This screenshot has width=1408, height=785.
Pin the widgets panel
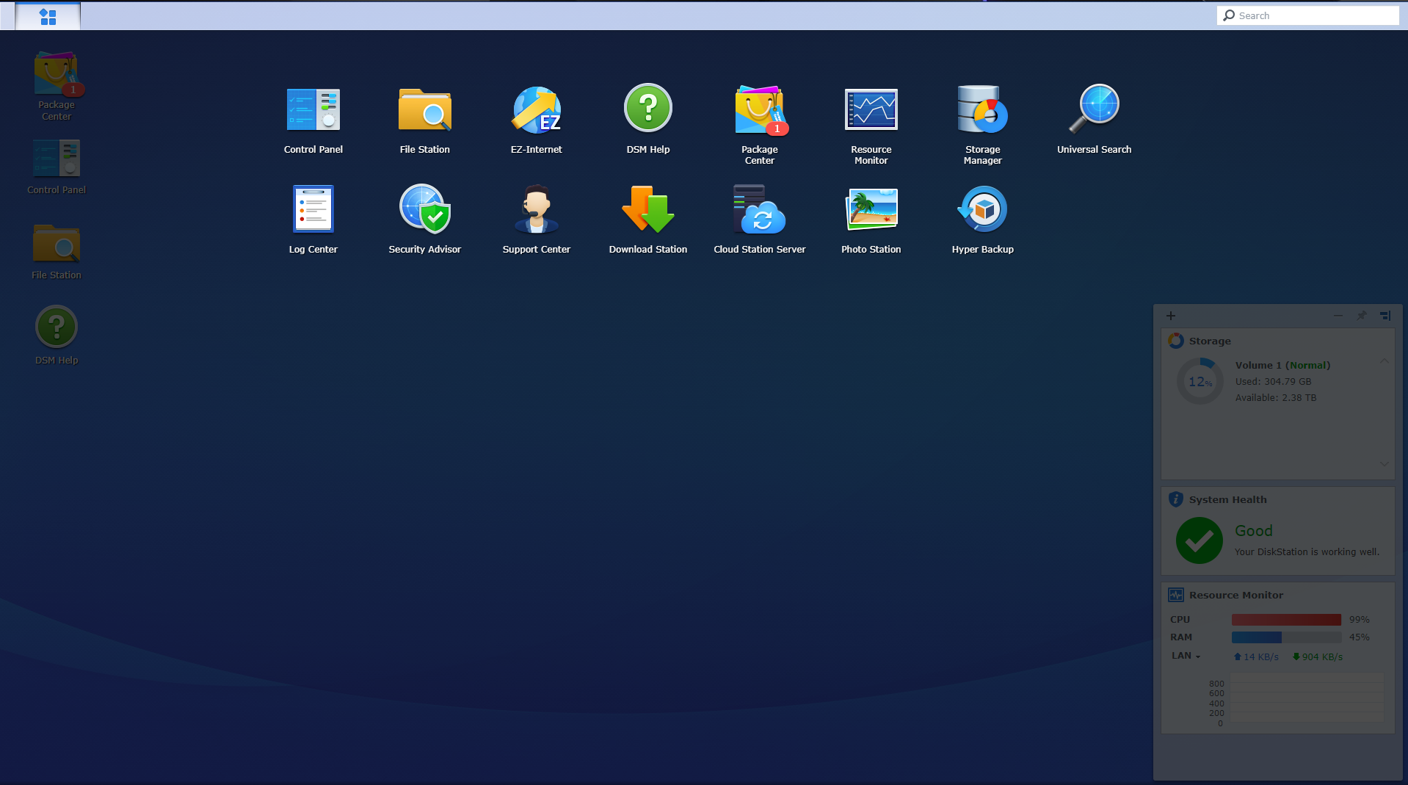[x=1362, y=316]
